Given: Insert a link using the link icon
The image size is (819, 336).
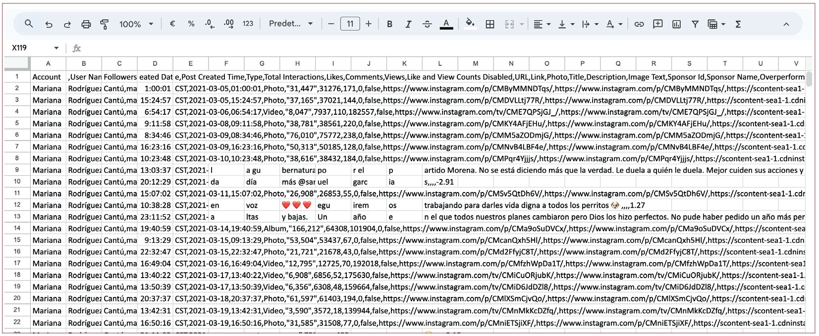Looking at the screenshot, I should click(639, 24).
